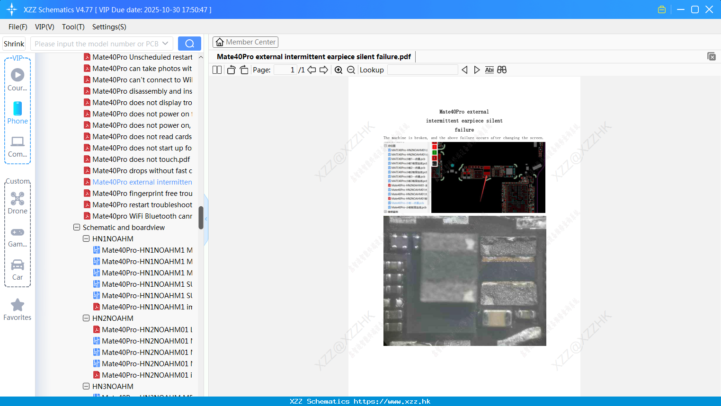Open Mate40Pro fingerprint free trou PDF
Image resolution: width=721 pixels, height=406 pixels.
[138, 193]
